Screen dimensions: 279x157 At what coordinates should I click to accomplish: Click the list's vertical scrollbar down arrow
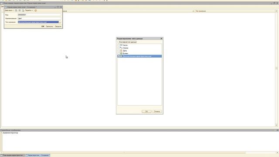pyautogui.click(x=276, y=125)
